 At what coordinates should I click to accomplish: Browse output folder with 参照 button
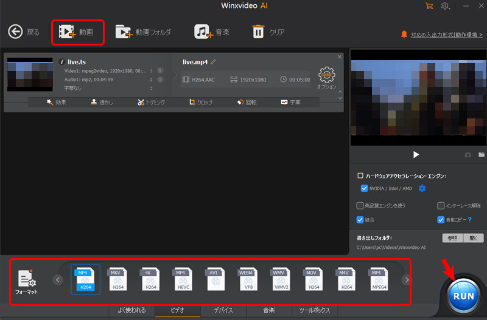(x=452, y=238)
